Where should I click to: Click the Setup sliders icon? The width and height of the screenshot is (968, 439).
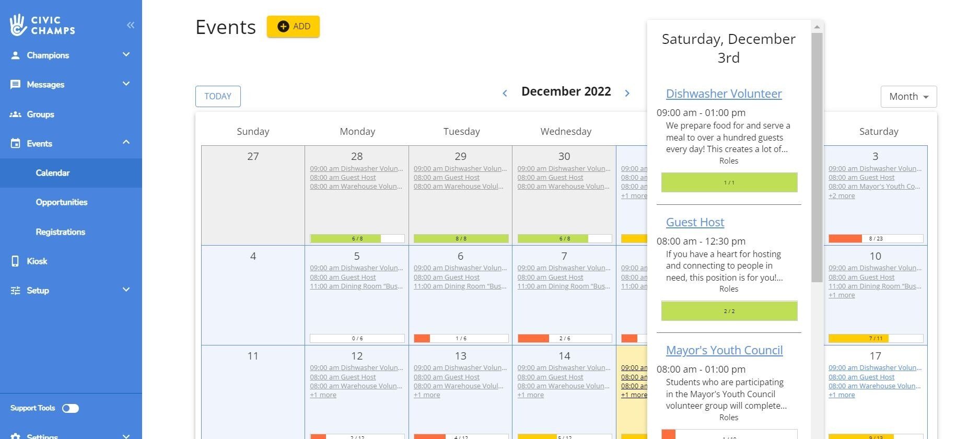click(x=16, y=291)
